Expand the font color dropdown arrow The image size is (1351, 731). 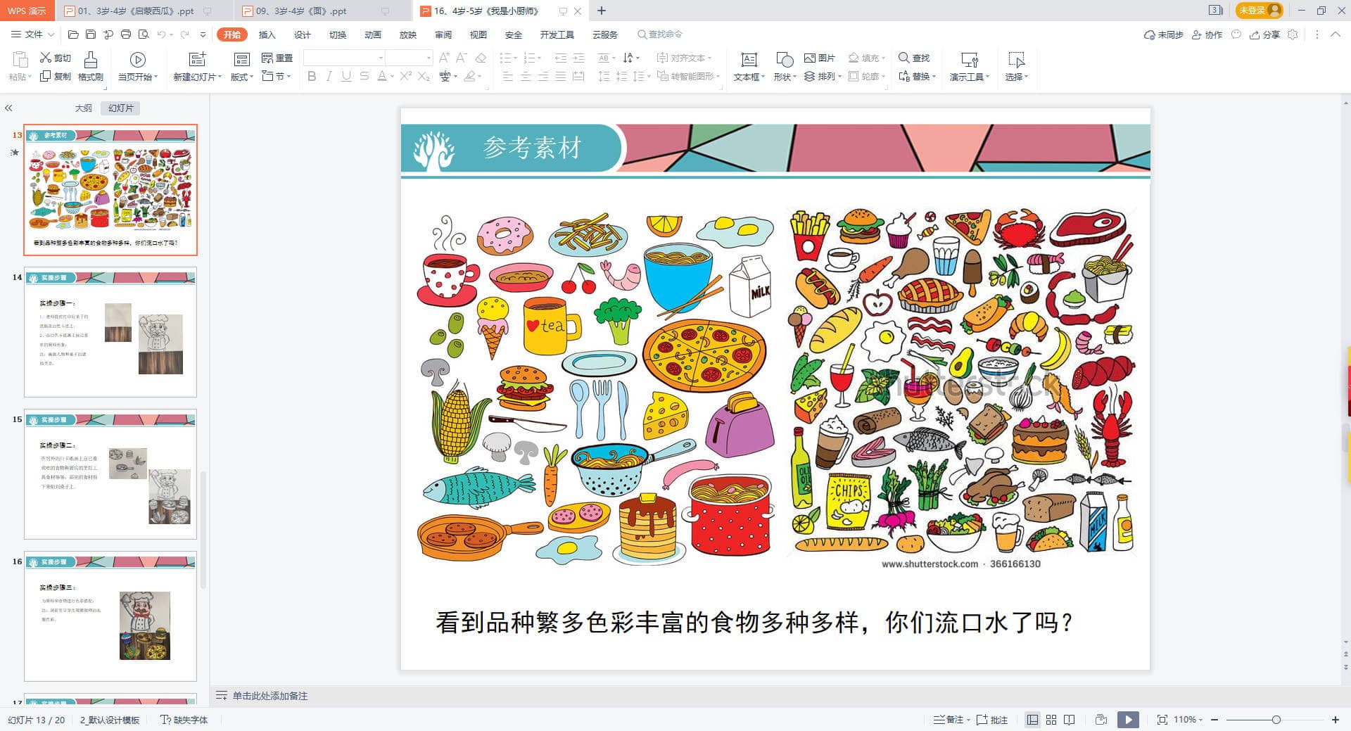(392, 76)
